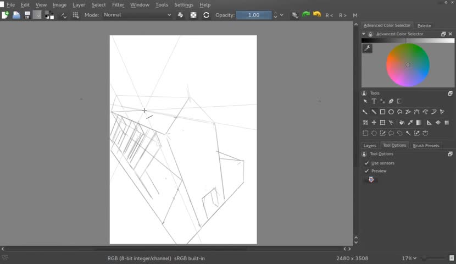The width and height of the screenshot is (456, 264).
Task: Lock the Tools docker
Action: (364, 94)
